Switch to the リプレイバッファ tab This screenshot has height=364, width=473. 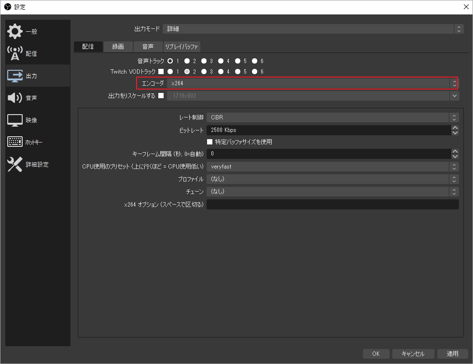[181, 47]
